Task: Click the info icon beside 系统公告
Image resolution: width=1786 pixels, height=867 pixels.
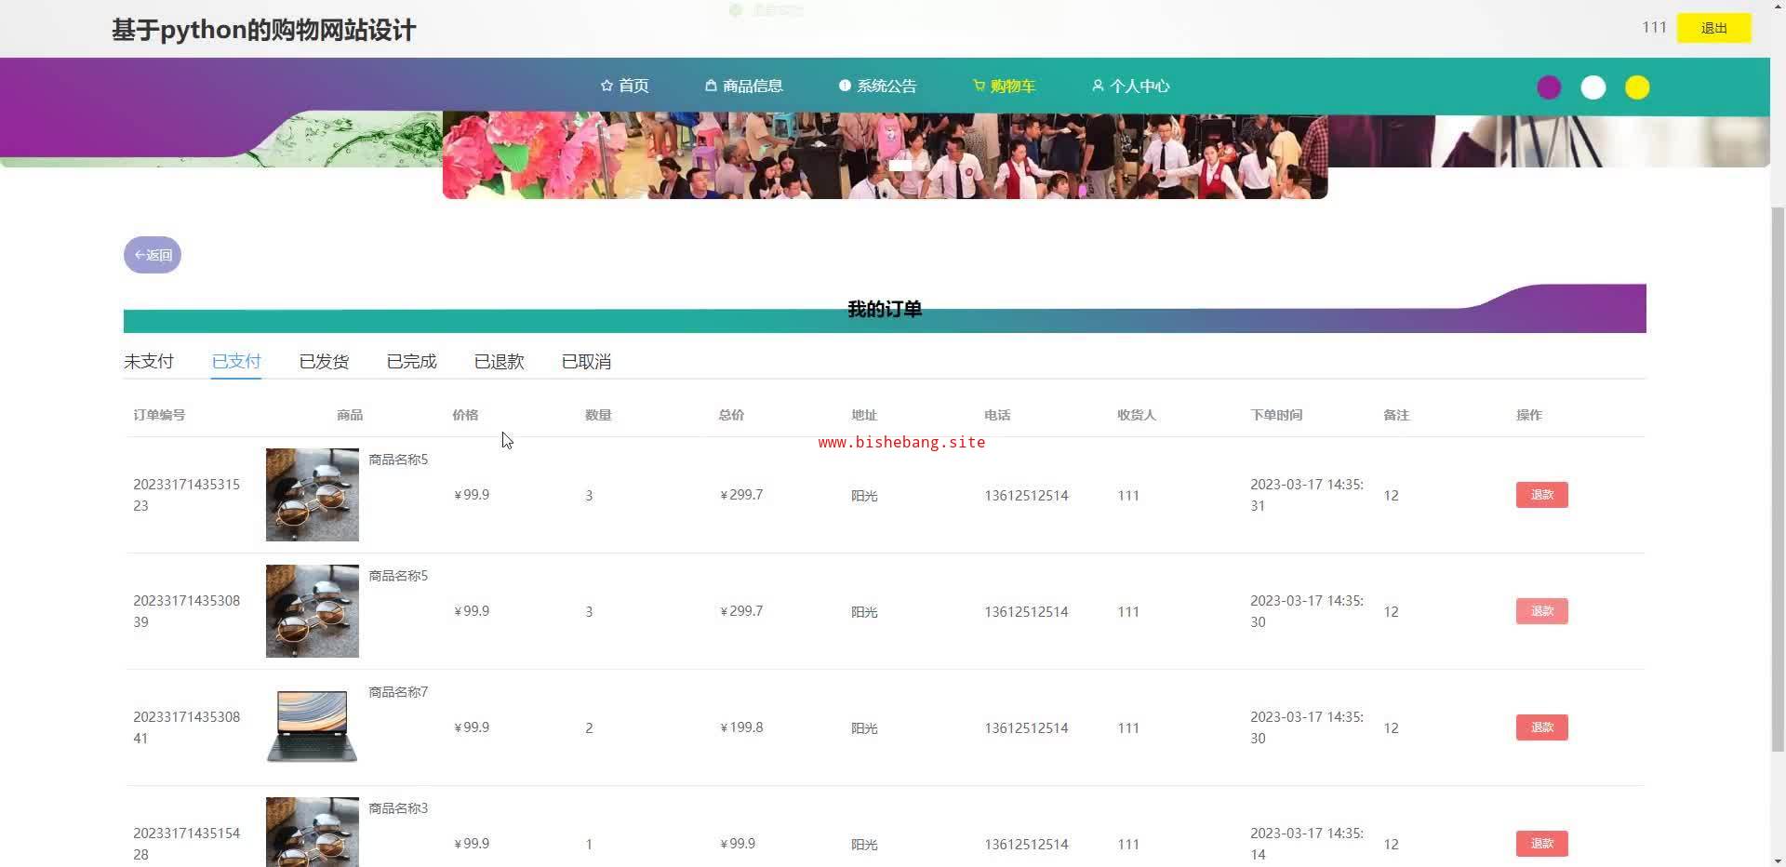Action: point(845,86)
